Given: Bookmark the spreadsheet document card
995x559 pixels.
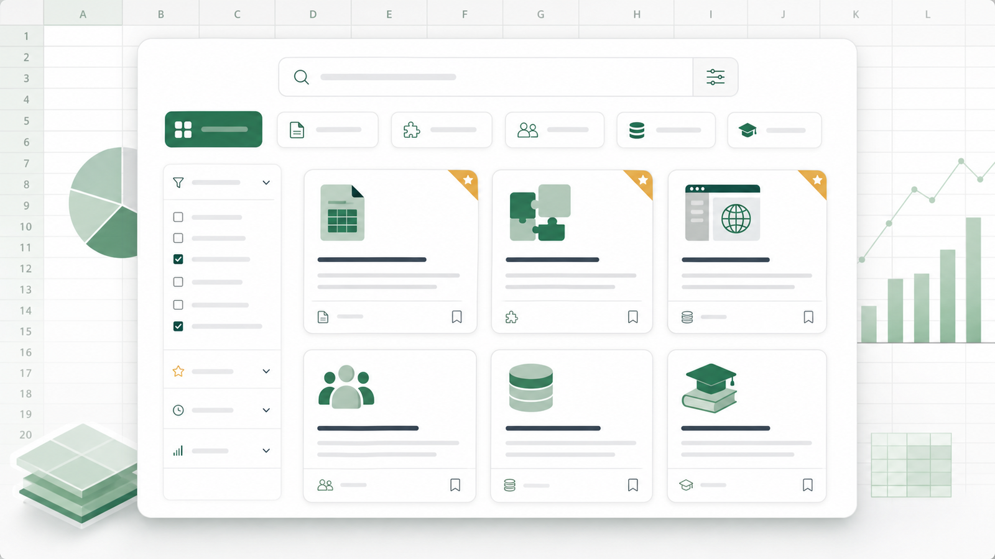Looking at the screenshot, I should click(456, 317).
